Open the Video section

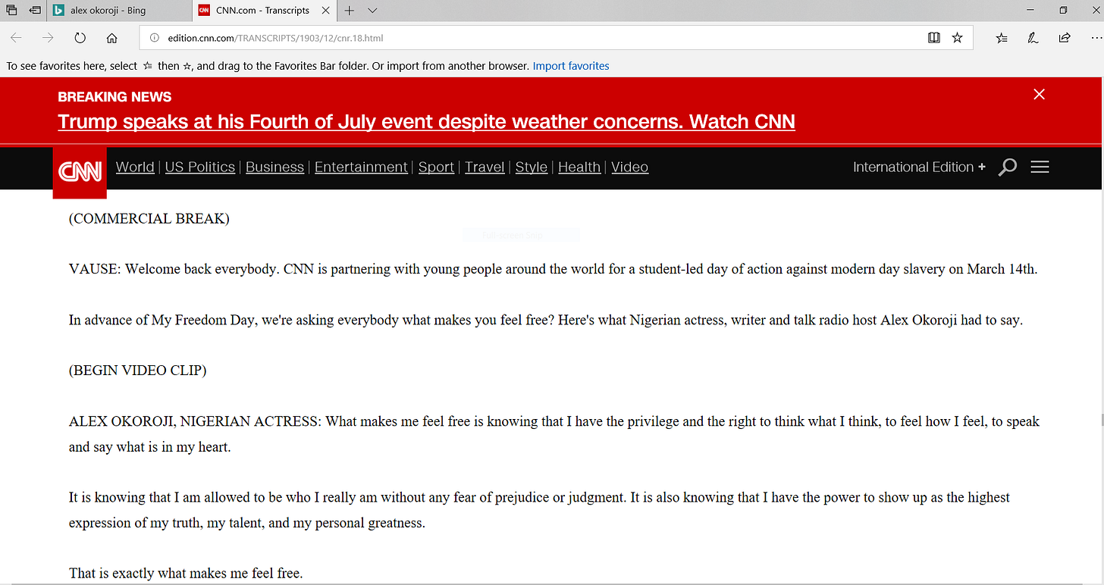coord(629,167)
